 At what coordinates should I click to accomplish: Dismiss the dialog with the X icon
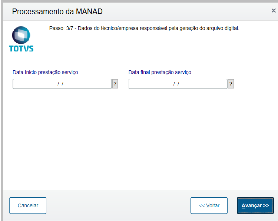pos(274,11)
